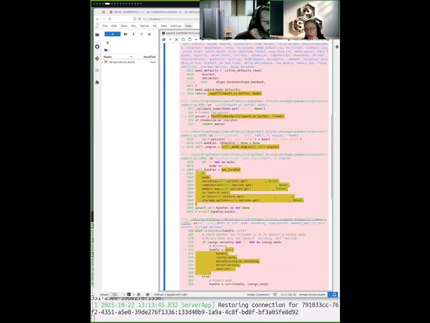430x323 pixels.
Task: Open the Extension Manager puzzle icon
Action: (x=97, y=82)
